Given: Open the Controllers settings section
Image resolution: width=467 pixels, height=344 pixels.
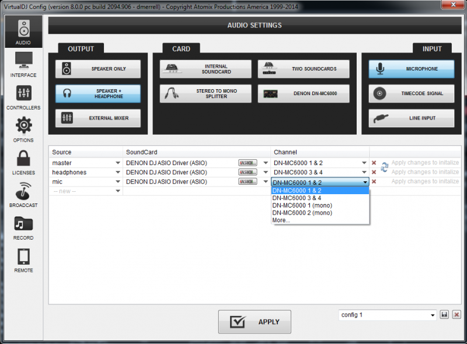Looking at the screenshot, I should [x=23, y=97].
